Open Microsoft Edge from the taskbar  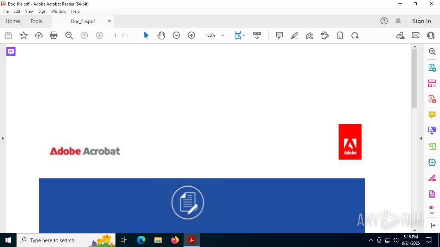click(141, 240)
